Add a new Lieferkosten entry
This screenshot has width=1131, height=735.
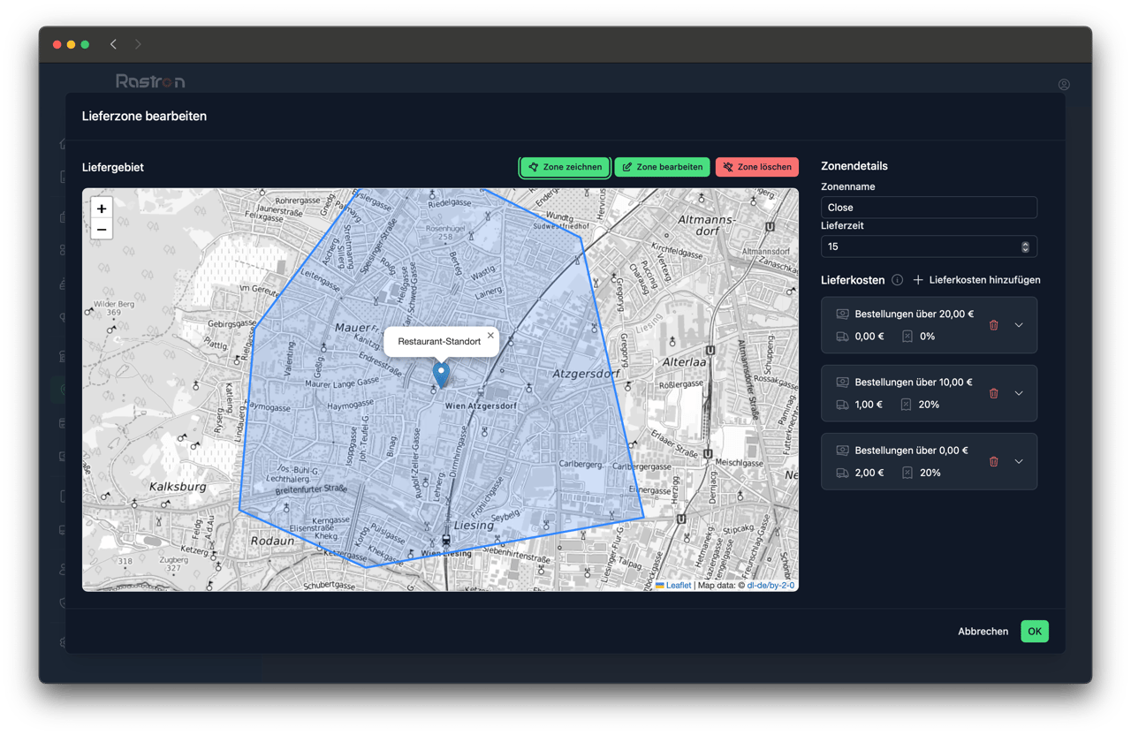coord(976,280)
